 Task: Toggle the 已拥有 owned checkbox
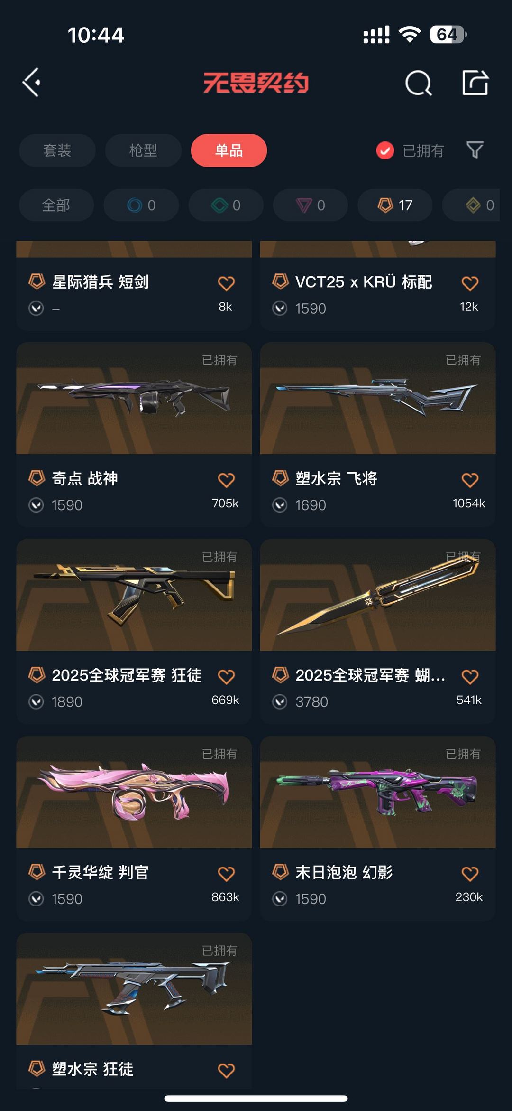385,150
